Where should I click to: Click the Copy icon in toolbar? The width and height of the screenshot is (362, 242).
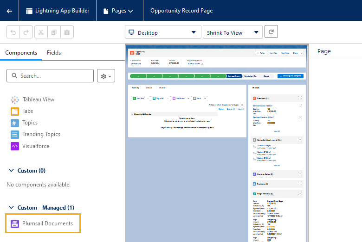coord(54,32)
